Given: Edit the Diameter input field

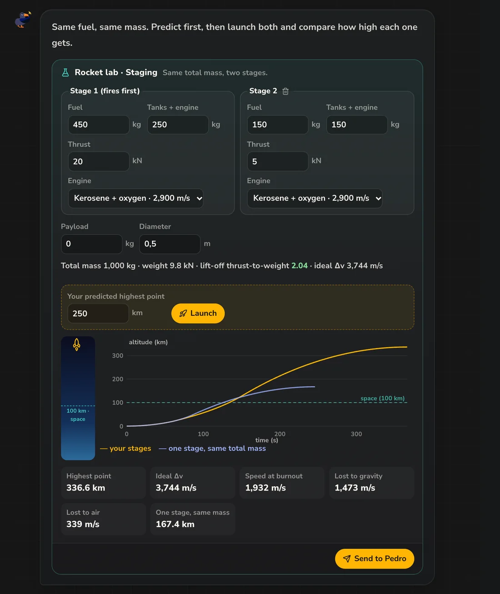Looking at the screenshot, I should 170,244.
